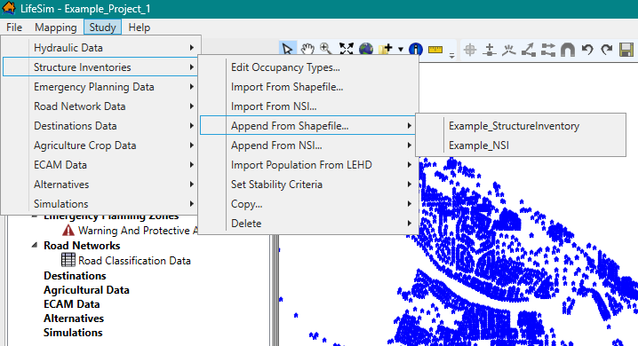This screenshot has width=638, height=346.
Task: Click the LifeSim house app icon
Action: [9, 8]
